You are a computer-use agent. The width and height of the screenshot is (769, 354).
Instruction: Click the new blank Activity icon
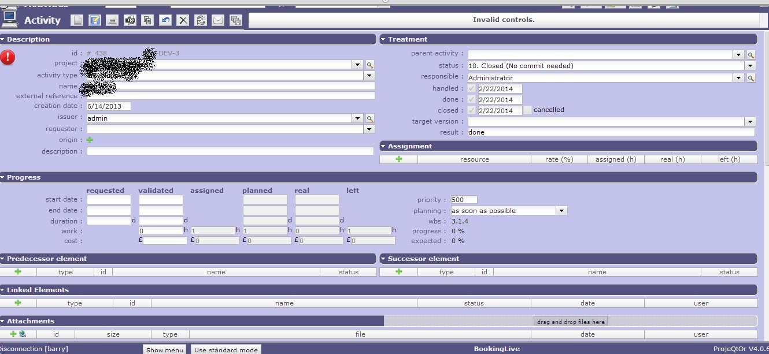coord(77,20)
